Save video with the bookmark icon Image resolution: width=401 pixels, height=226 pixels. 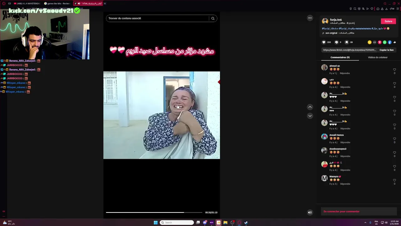[346, 42]
